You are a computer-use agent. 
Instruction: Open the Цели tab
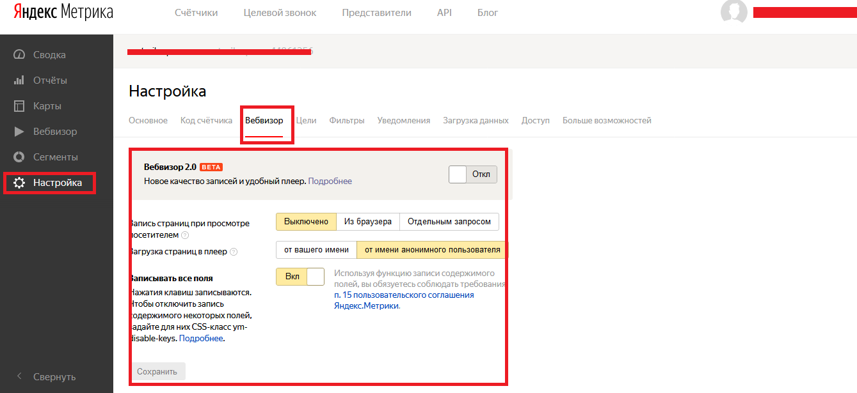306,120
